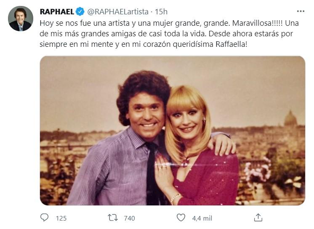Click the blue verified badge
The height and width of the screenshot is (229, 314).
point(80,11)
